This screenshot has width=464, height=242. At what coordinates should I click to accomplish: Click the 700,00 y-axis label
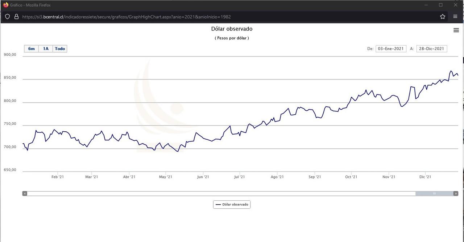[x=10, y=147]
